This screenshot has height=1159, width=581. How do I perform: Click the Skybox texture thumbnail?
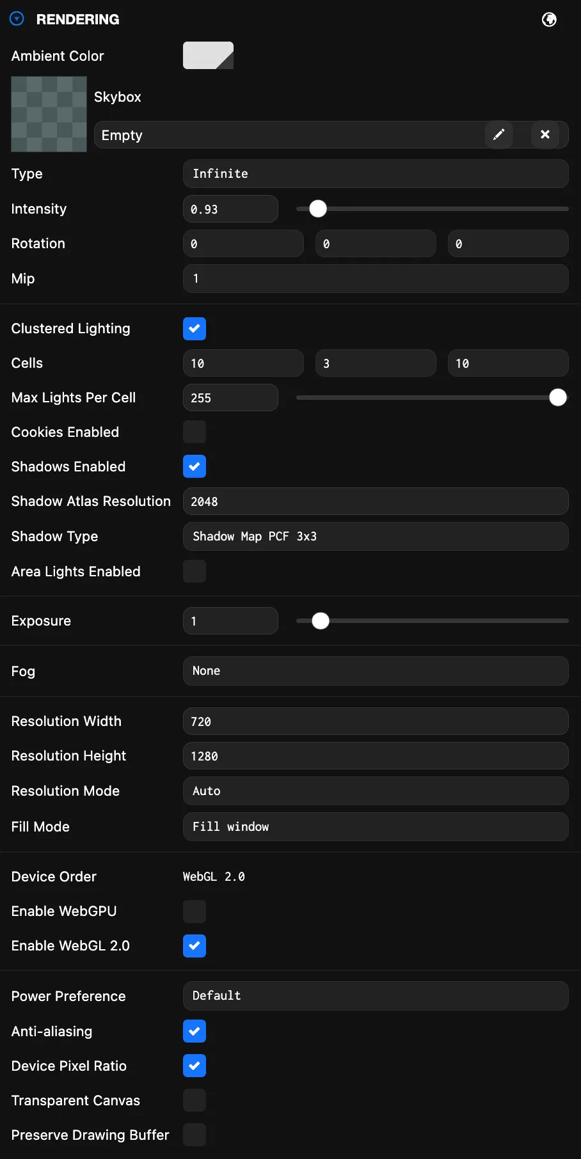(x=49, y=114)
